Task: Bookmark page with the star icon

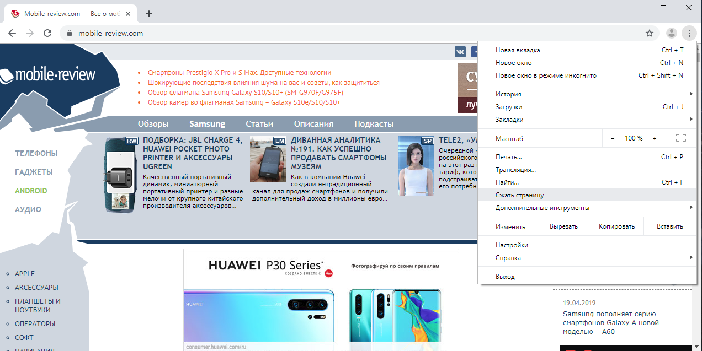Action: click(650, 33)
